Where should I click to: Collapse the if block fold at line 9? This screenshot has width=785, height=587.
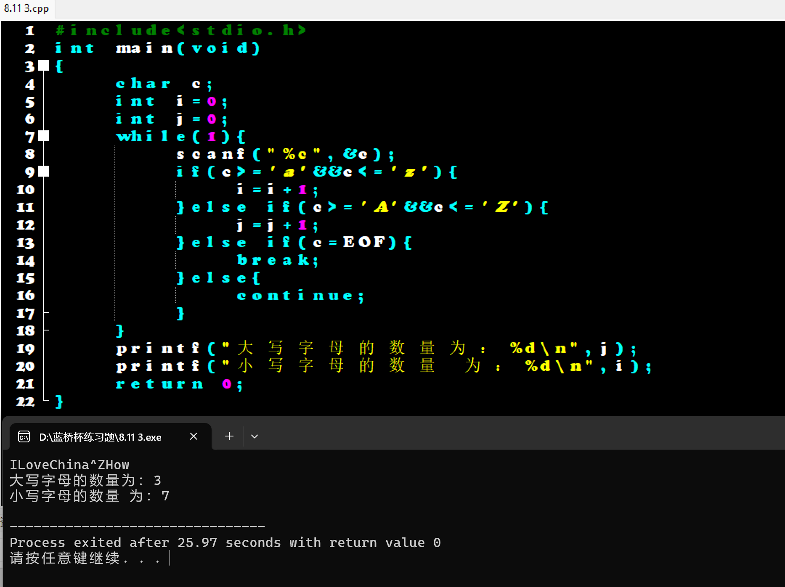click(x=43, y=172)
